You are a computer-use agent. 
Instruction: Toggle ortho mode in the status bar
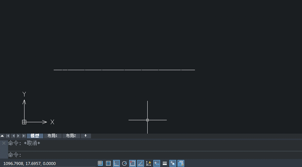coord(116,163)
